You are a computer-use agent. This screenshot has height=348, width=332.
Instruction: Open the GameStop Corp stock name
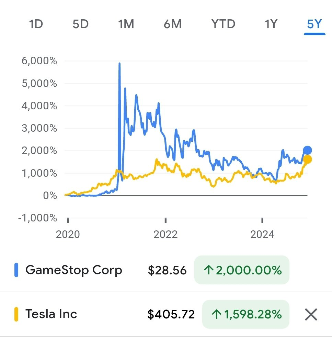(x=73, y=270)
